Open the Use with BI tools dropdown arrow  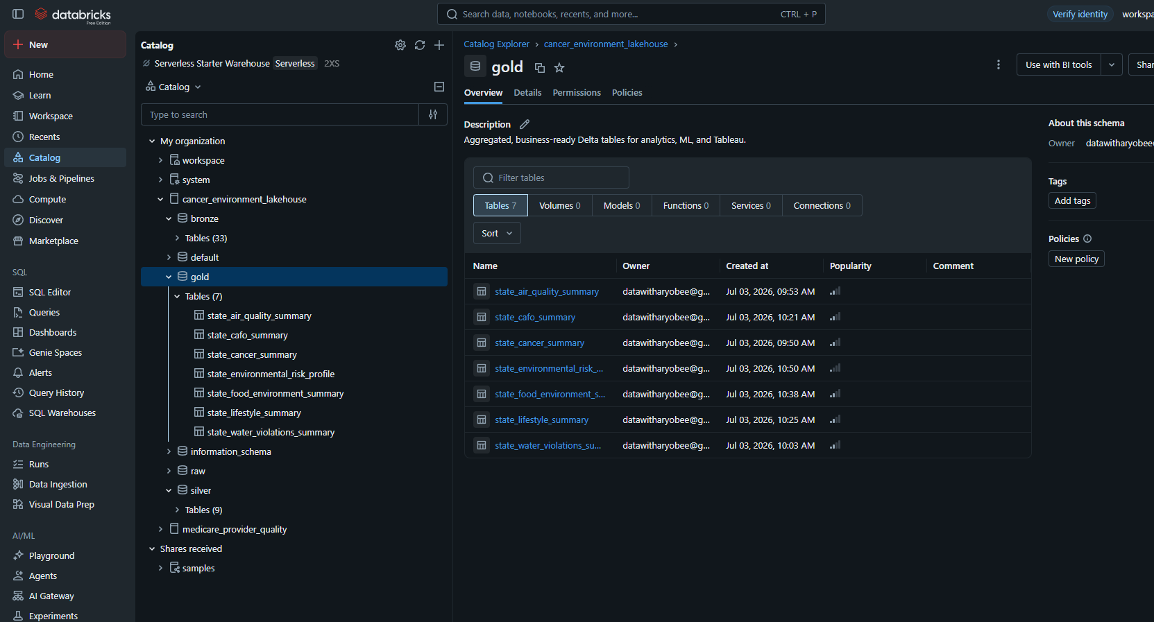pyautogui.click(x=1112, y=64)
